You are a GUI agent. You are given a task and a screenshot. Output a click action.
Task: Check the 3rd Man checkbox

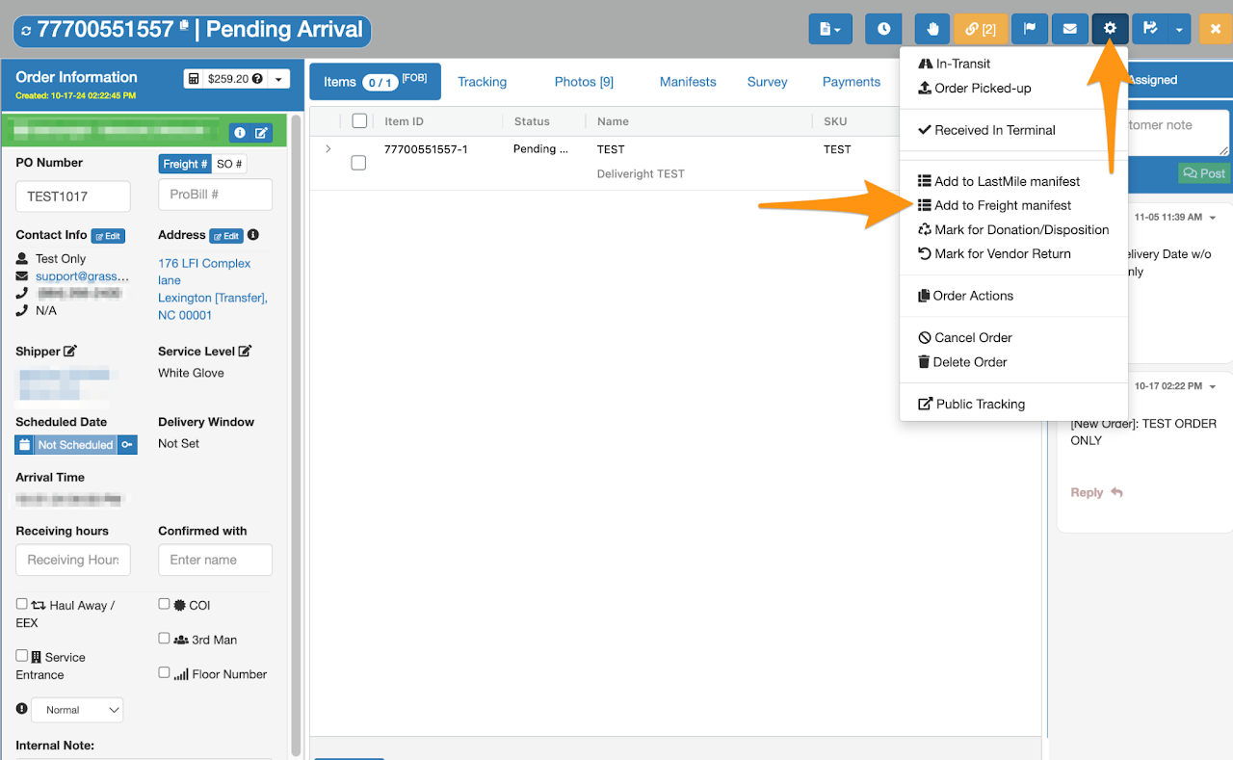[x=164, y=638]
